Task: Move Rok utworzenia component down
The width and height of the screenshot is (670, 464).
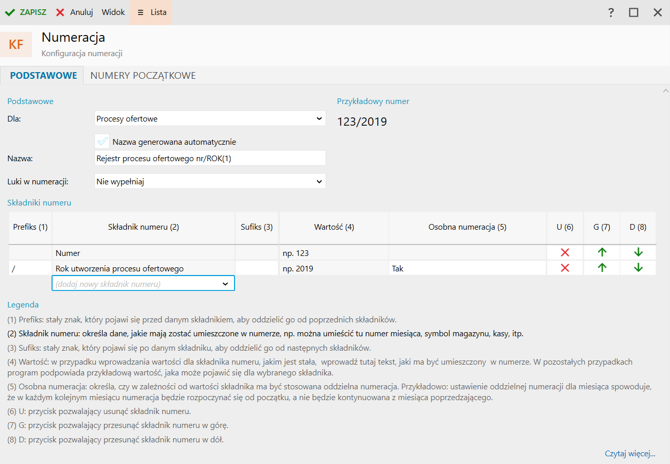Action: [x=639, y=268]
